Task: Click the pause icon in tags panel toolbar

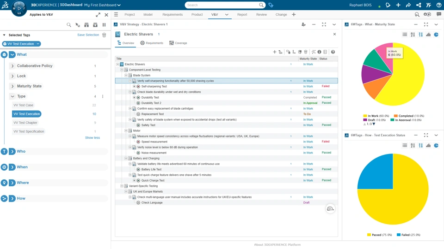Action: coord(104,25)
